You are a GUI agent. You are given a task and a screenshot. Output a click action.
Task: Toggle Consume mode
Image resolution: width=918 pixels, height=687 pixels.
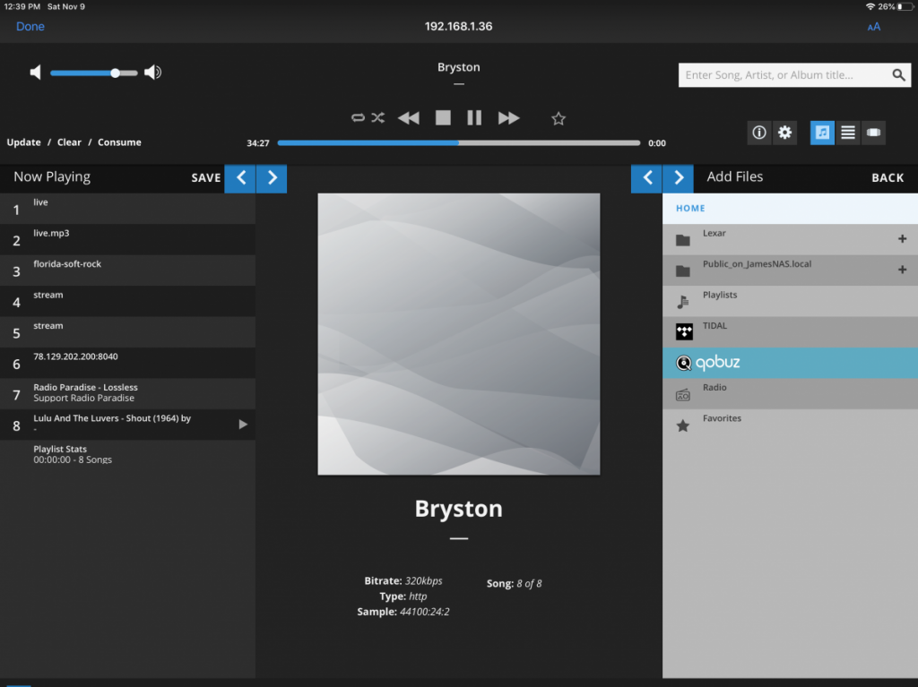point(119,142)
